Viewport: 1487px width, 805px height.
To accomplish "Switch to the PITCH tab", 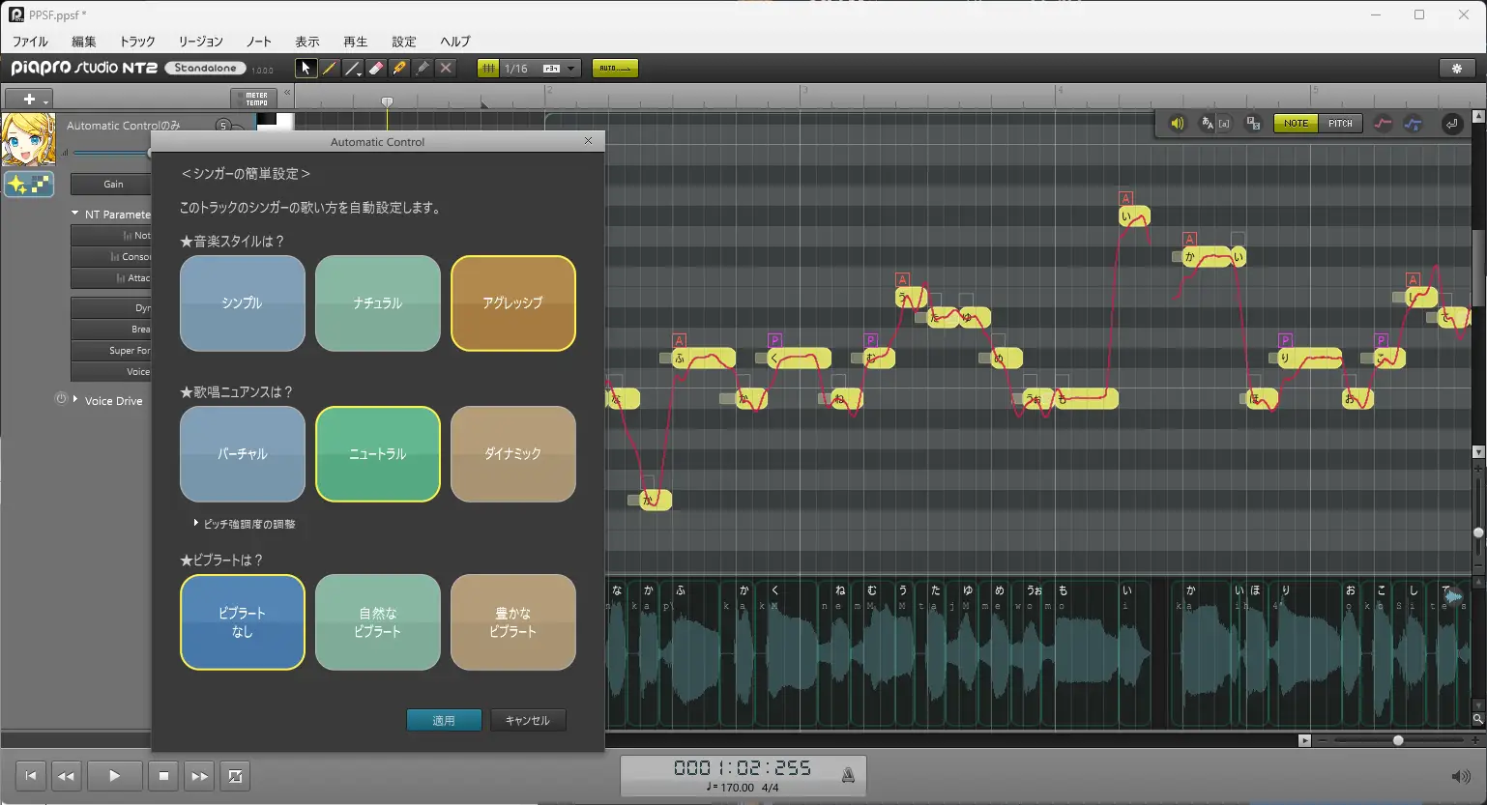I will (1341, 124).
